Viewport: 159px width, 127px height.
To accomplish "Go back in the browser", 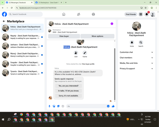I will (x=3, y=8).
